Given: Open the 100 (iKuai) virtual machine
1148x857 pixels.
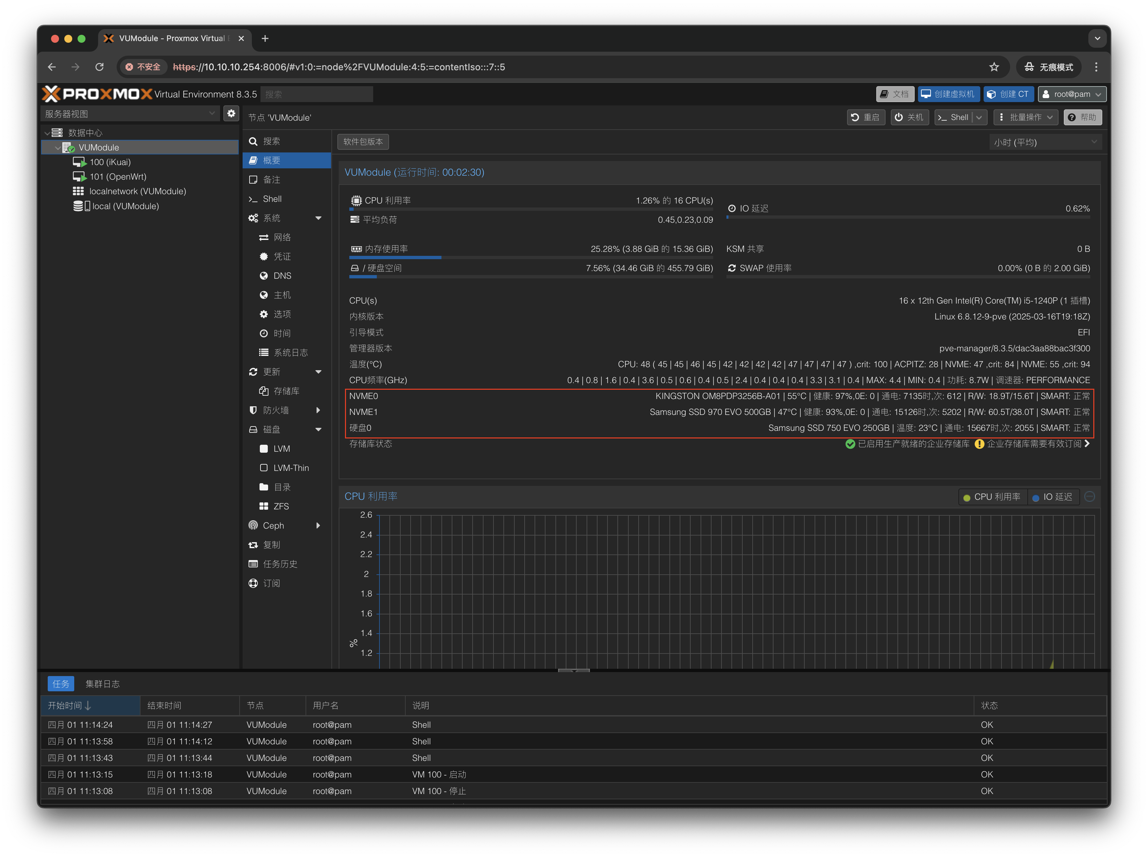Looking at the screenshot, I should coord(110,162).
